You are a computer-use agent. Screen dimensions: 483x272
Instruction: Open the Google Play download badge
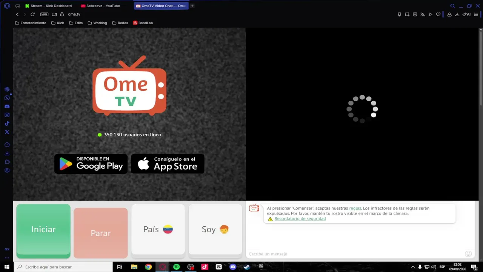click(91, 164)
